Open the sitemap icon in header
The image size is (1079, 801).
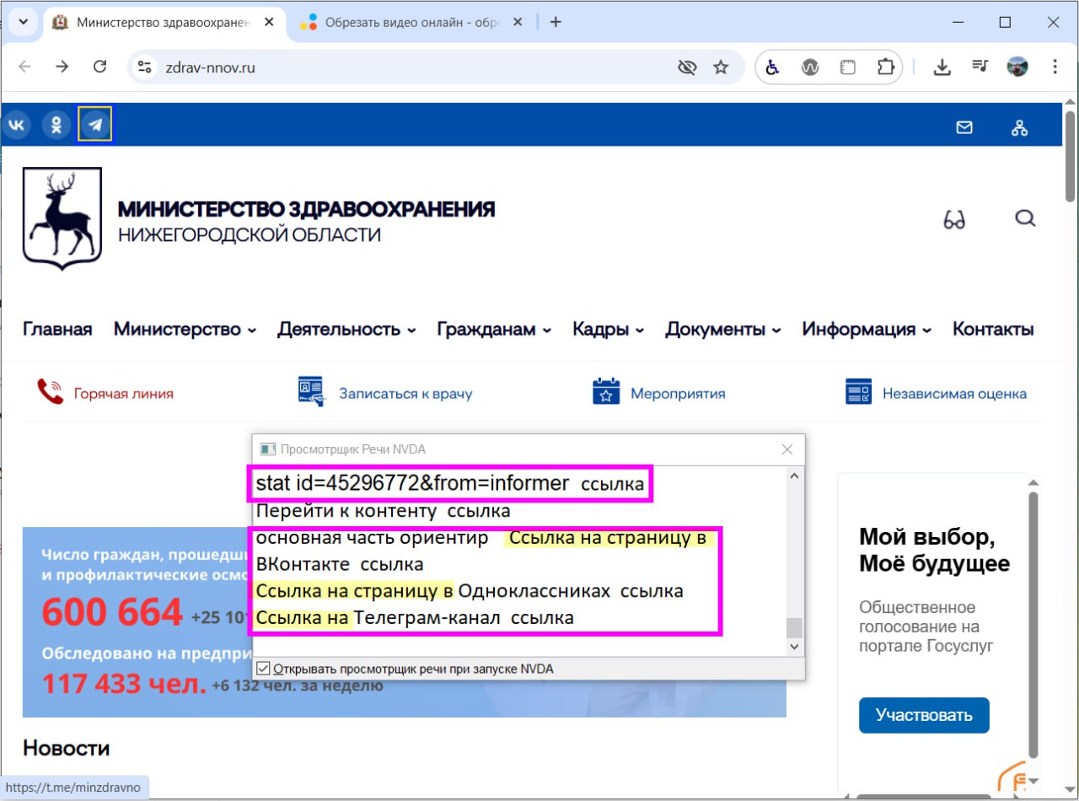[x=1019, y=127]
